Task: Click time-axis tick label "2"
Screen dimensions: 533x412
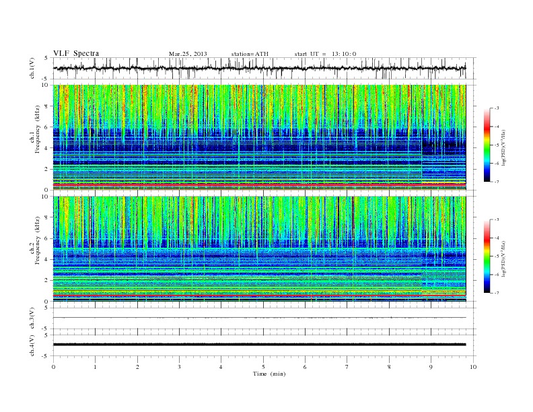Action: pos(137,367)
